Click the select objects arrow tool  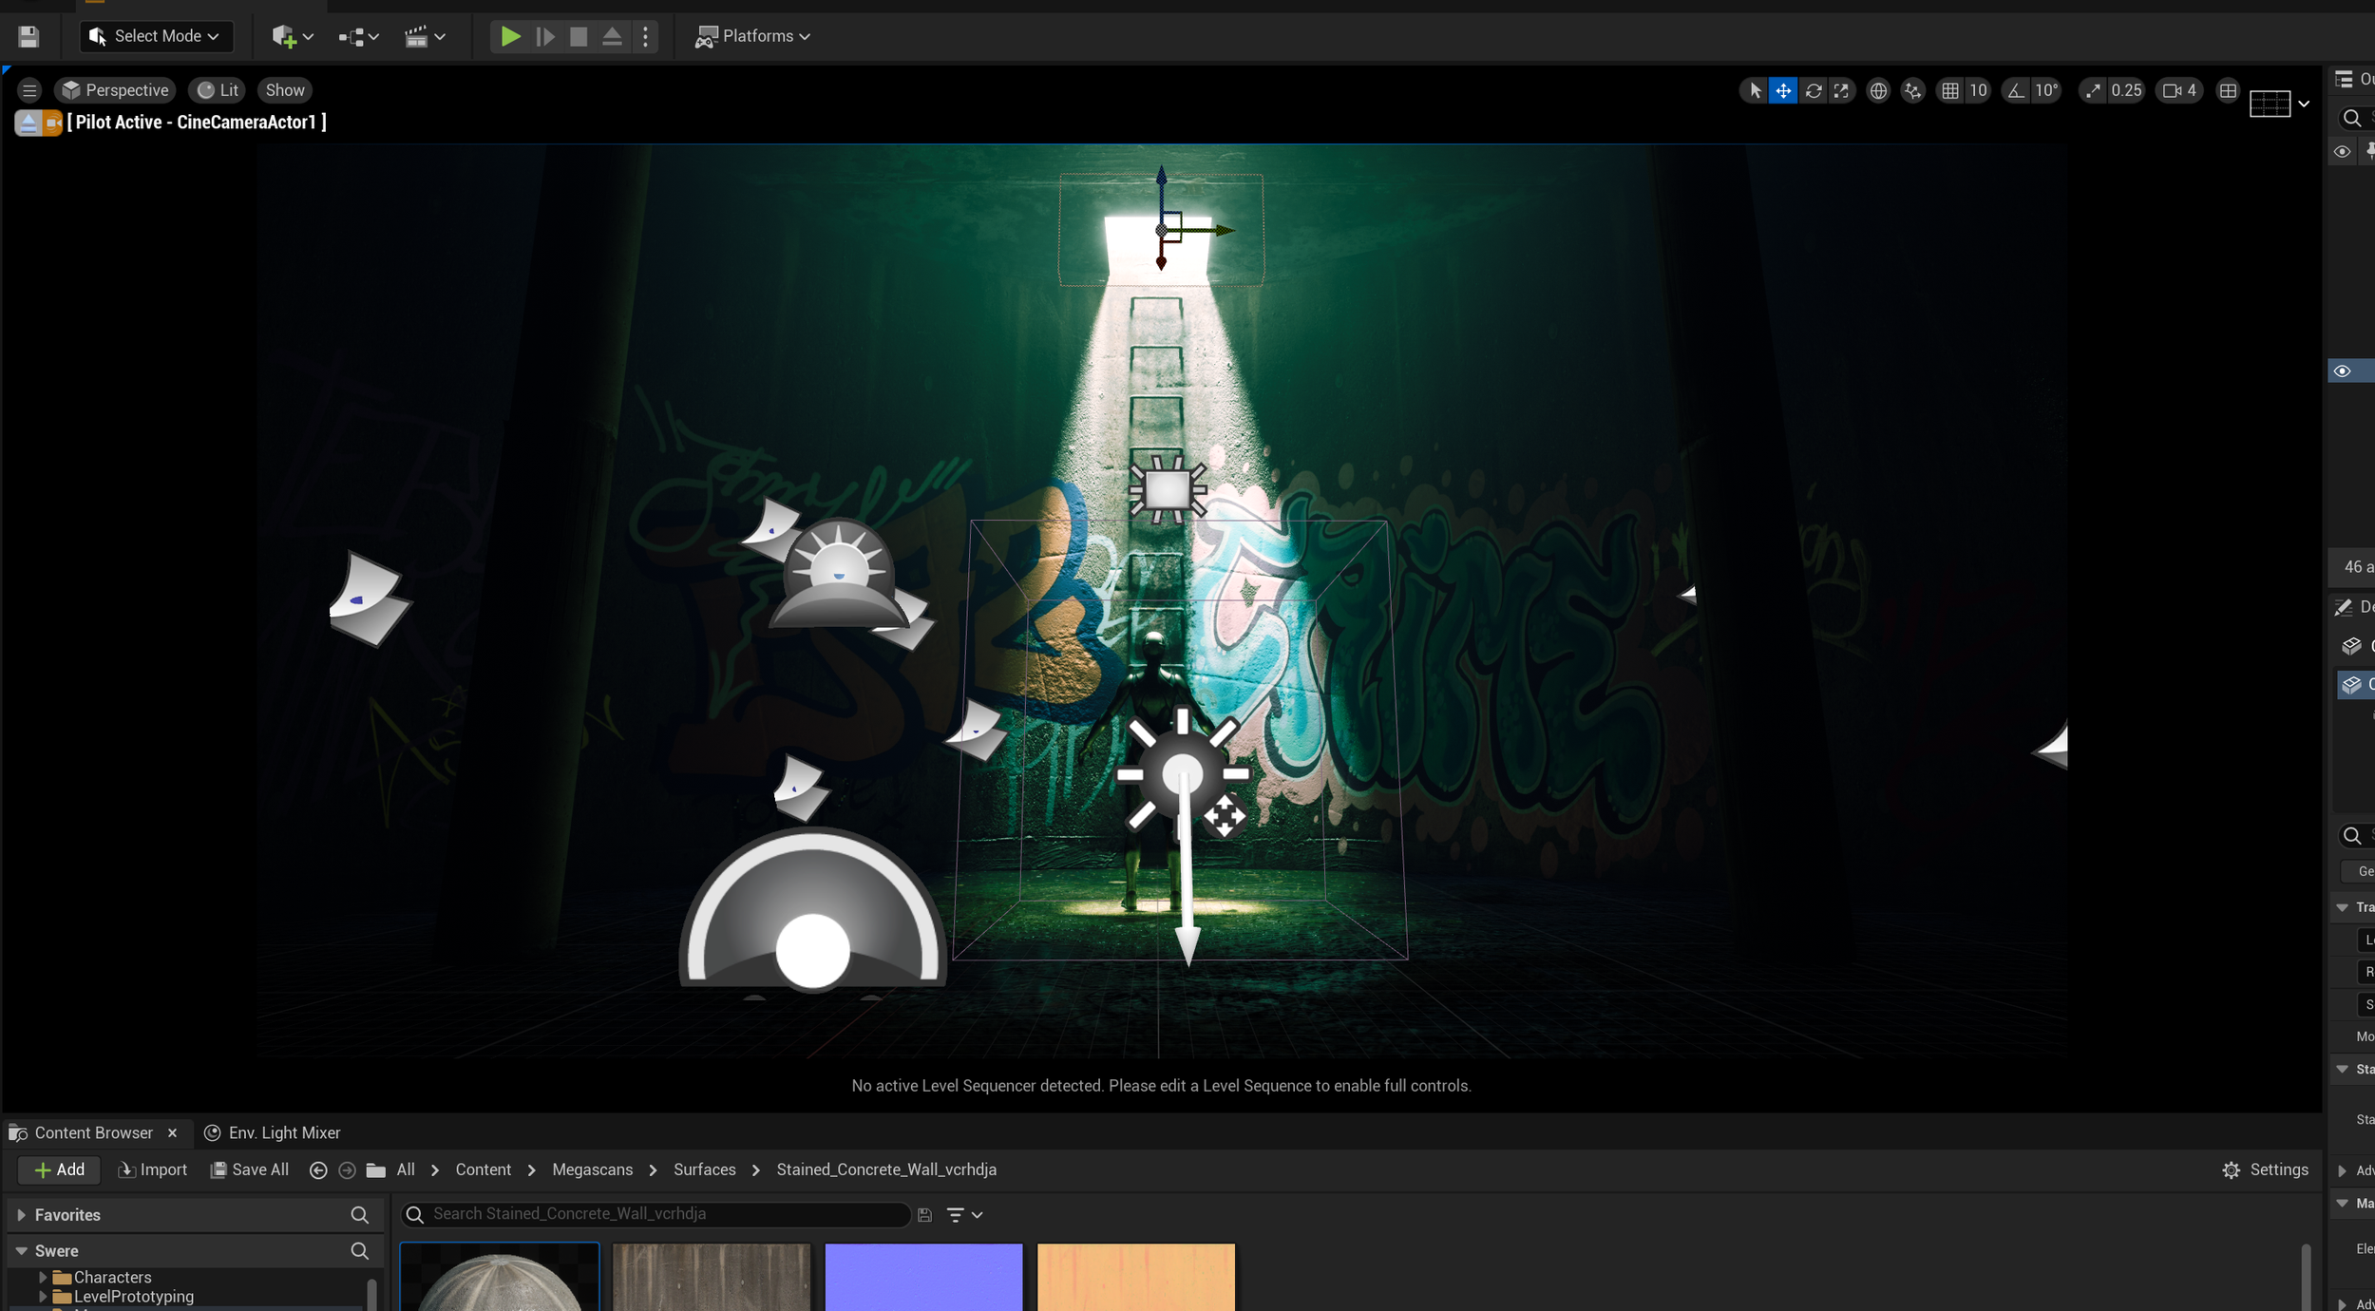pos(1755,90)
